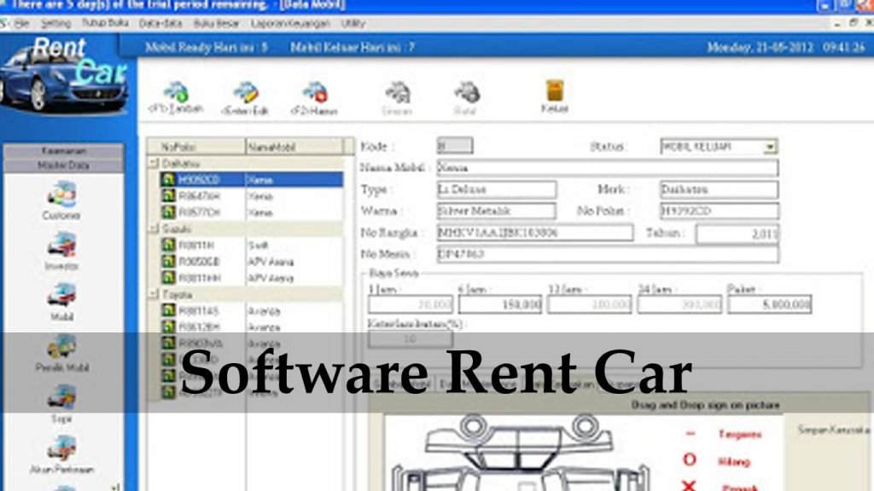Select the R8577 Xenia row
The height and width of the screenshot is (491, 874).
click(252, 212)
